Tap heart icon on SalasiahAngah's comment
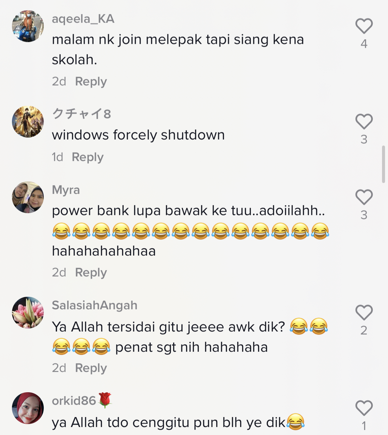 [x=364, y=313]
